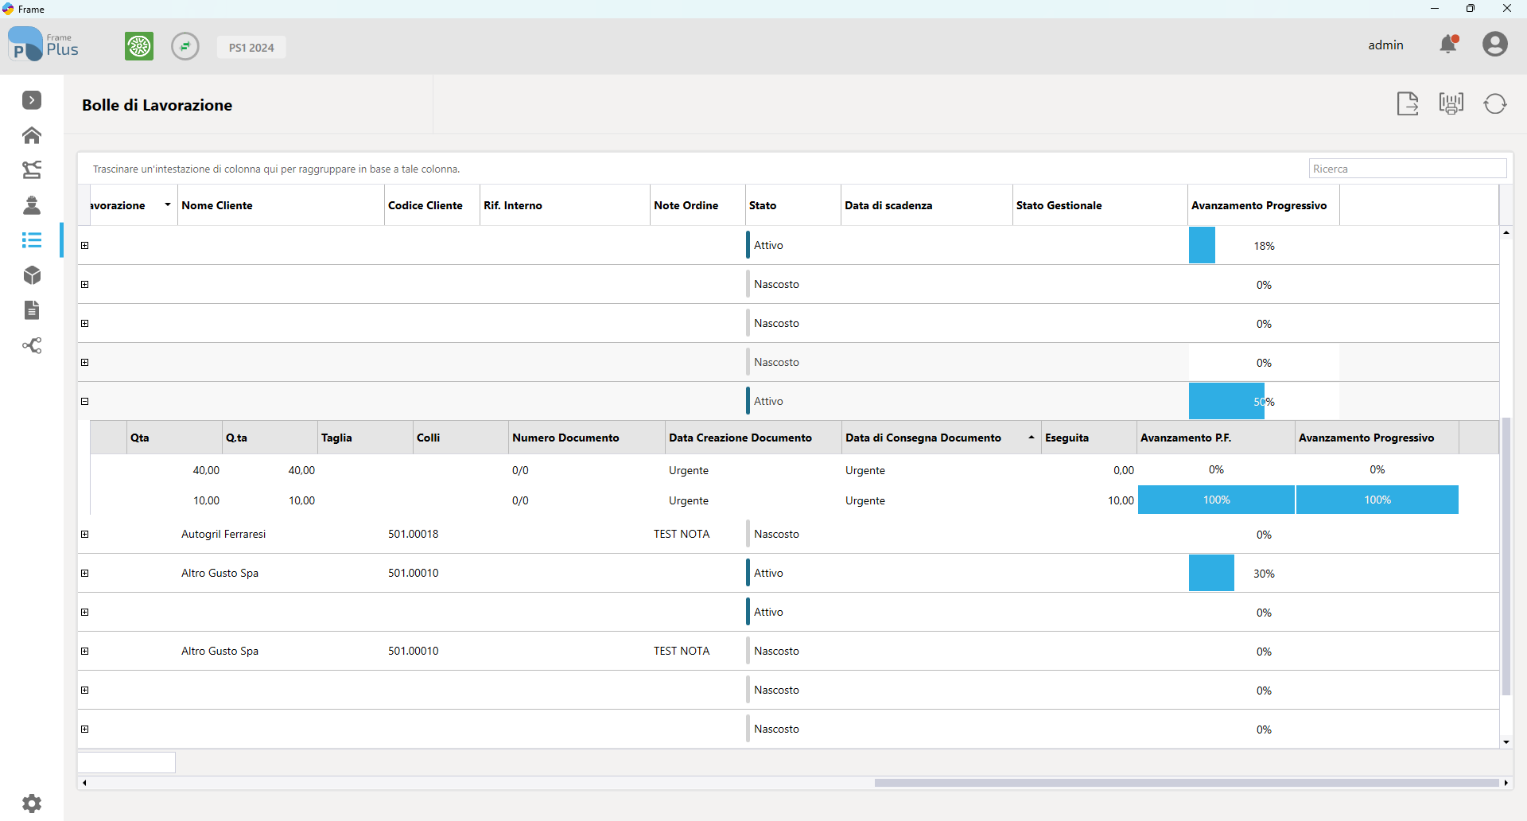Click the admin username label
Image resolution: width=1527 pixels, height=821 pixels.
(1385, 45)
